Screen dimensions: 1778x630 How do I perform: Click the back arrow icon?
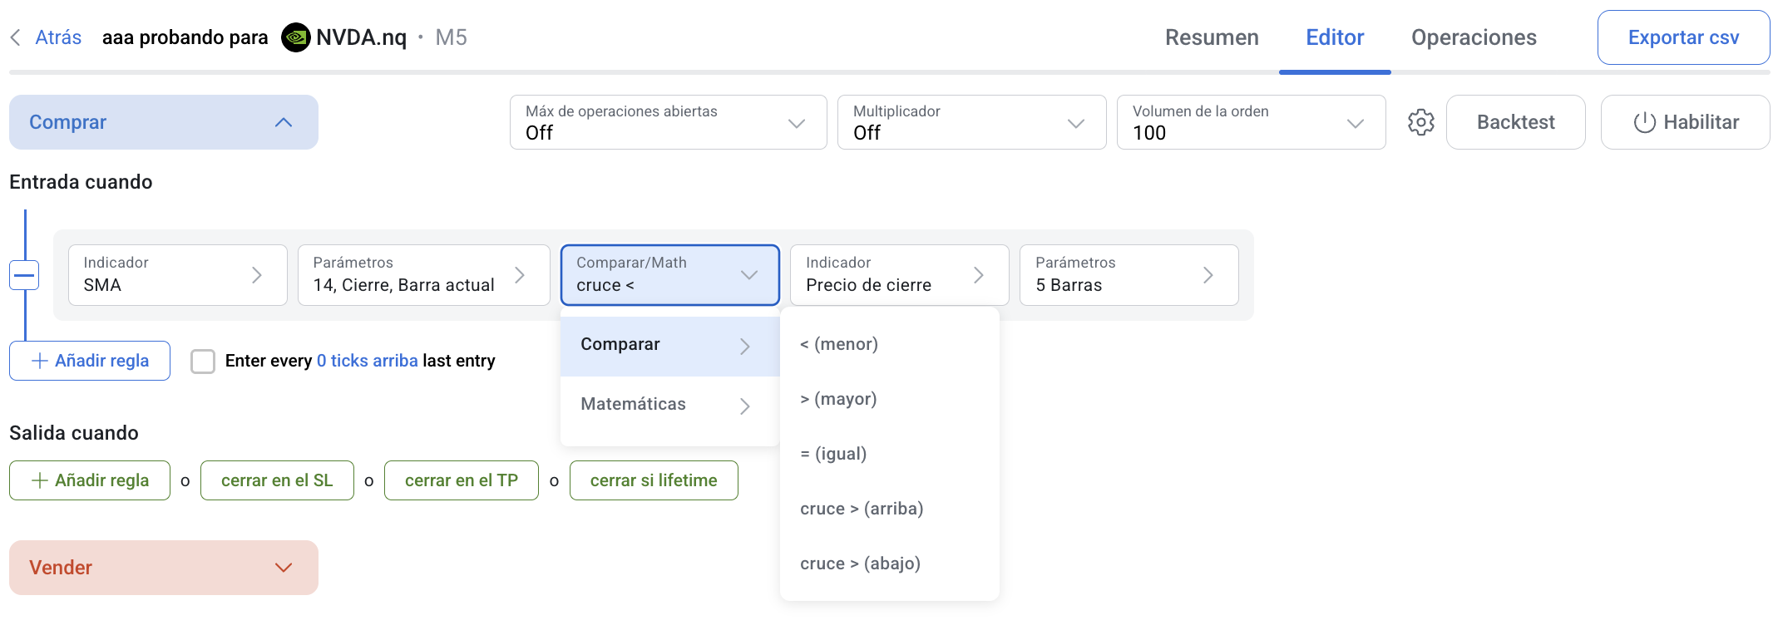click(15, 37)
